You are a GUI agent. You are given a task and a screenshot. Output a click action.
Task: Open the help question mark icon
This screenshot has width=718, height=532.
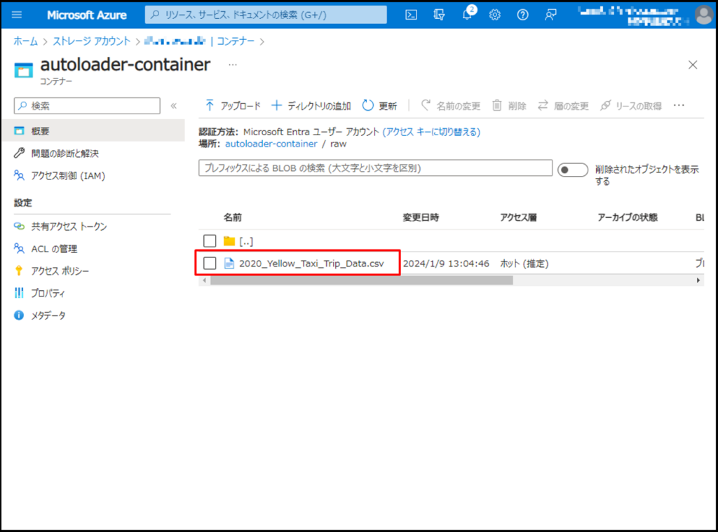click(522, 14)
